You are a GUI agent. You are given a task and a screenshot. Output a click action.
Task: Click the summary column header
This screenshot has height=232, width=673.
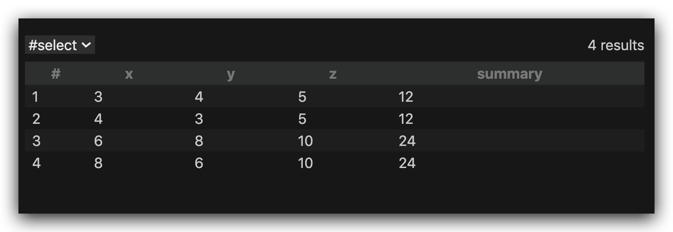(509, 74)
